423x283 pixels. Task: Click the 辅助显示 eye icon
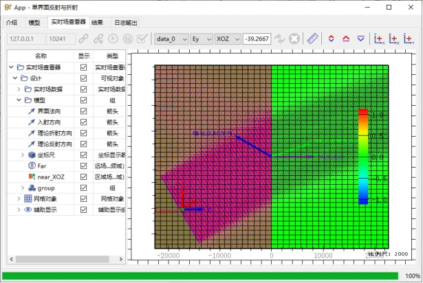pos(28,210)
